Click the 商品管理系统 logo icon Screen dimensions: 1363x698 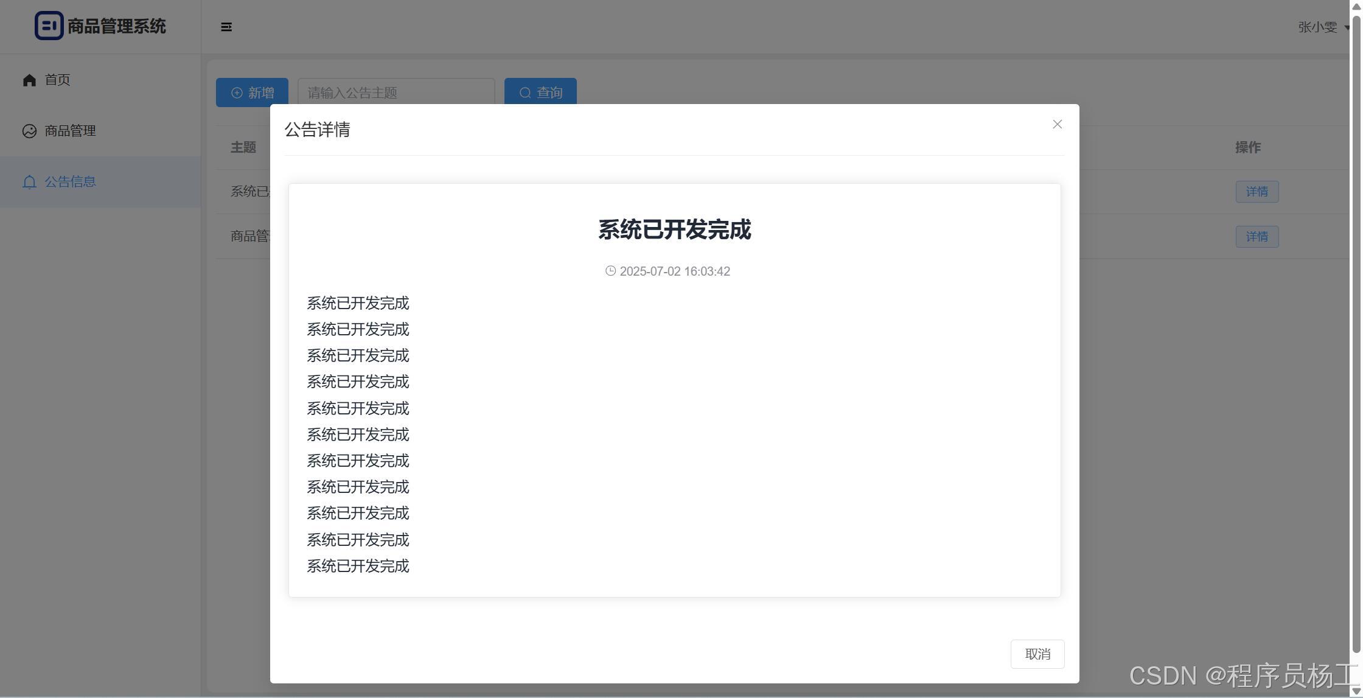coord(49,26)
